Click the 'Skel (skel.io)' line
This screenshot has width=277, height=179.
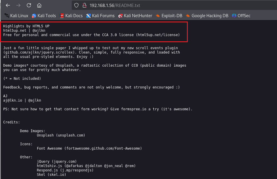[x=51, y=175]
